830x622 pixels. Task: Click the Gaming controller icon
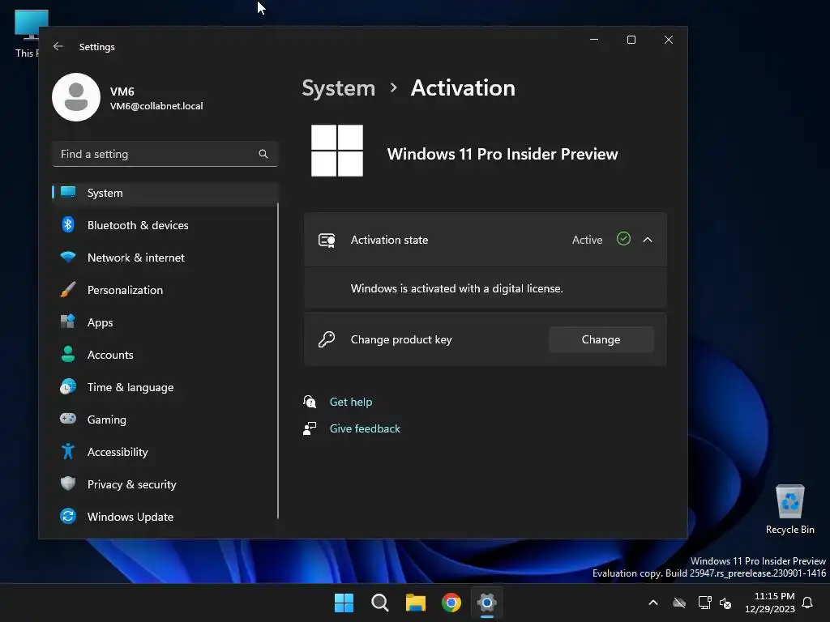click(x=68, y=419)
